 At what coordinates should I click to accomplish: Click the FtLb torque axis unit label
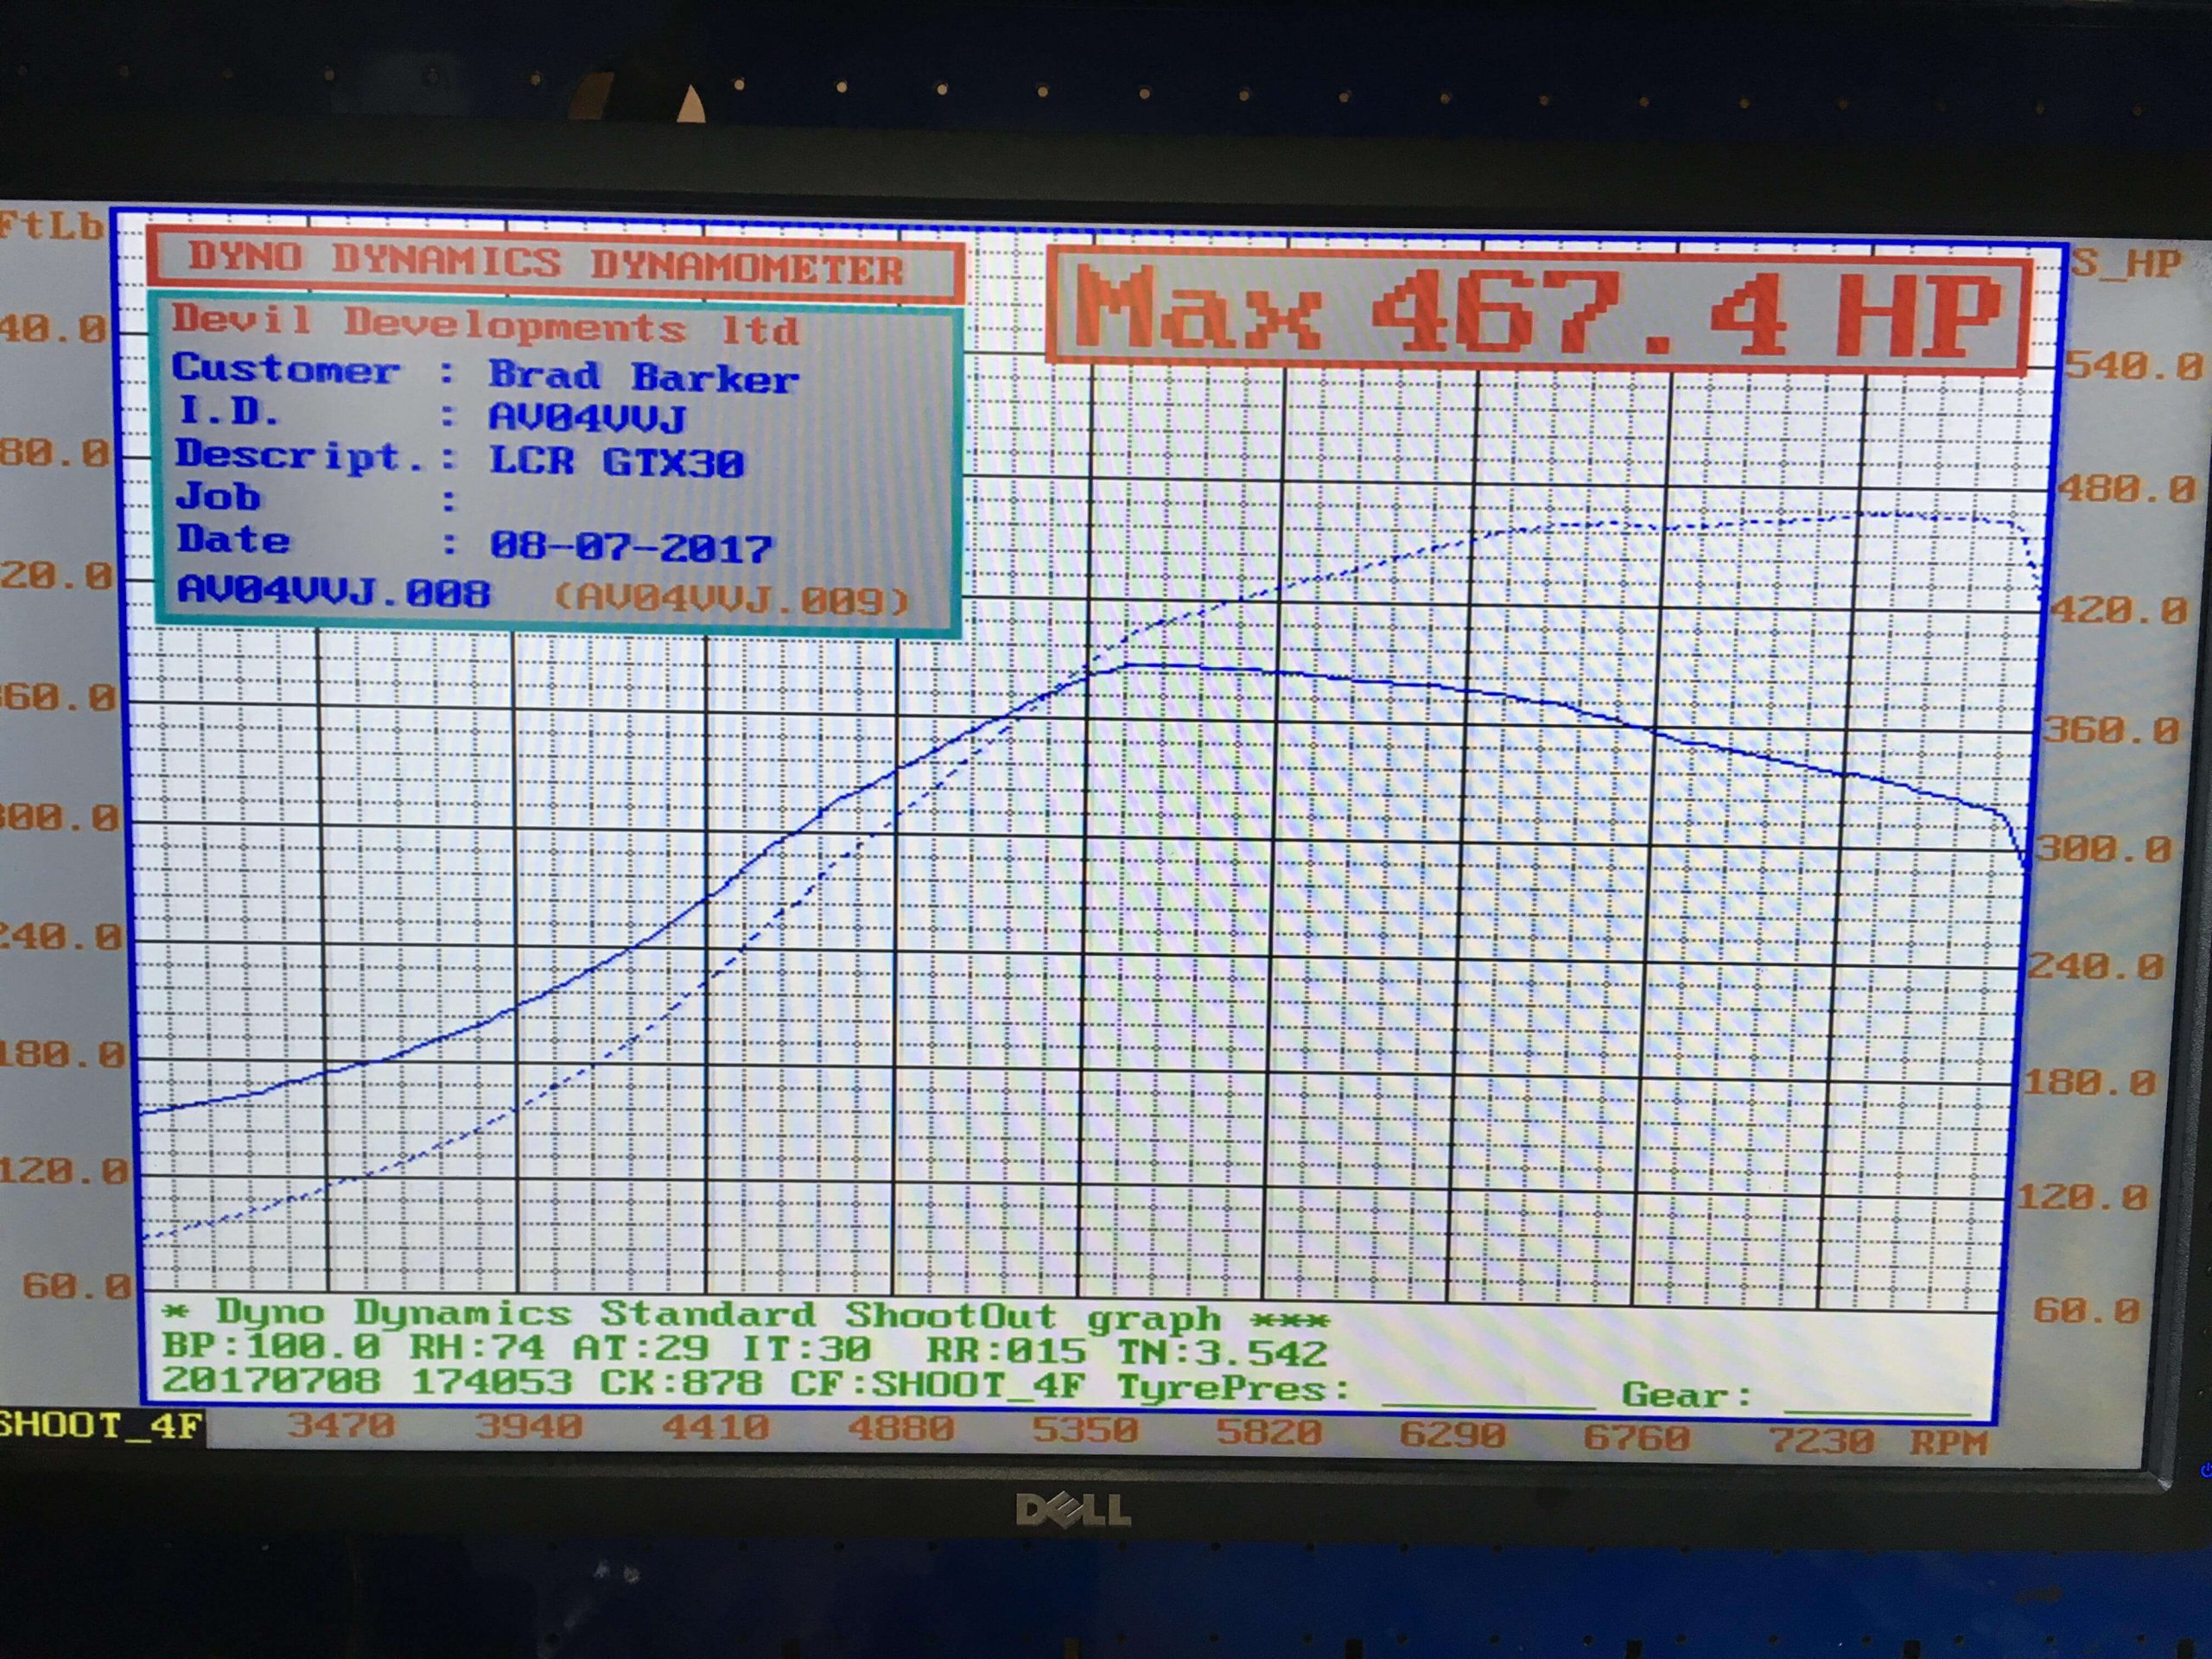tap(51, 226)
